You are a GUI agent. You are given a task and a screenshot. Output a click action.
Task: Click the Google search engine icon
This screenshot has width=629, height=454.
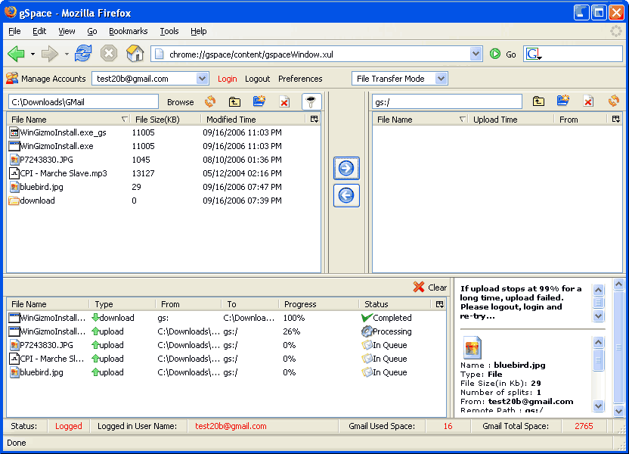[x=534, y=54]
